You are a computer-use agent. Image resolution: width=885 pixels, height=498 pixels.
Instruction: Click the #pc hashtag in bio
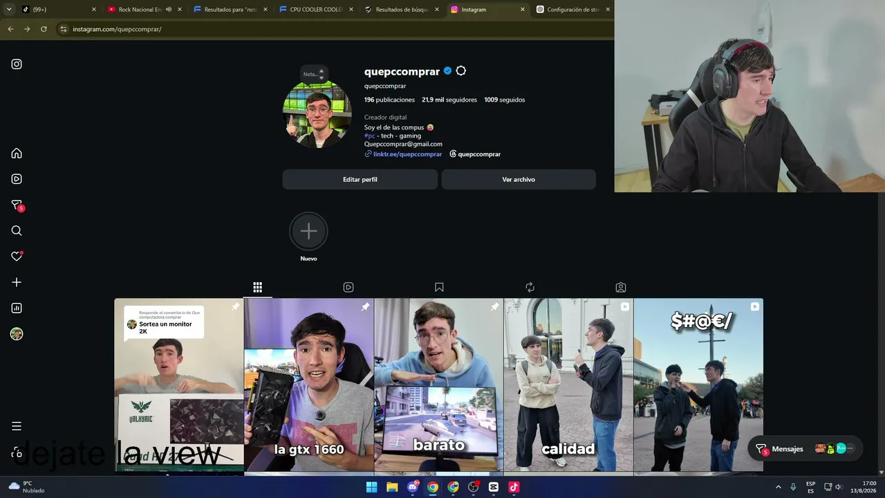click(x=370, y=136)
